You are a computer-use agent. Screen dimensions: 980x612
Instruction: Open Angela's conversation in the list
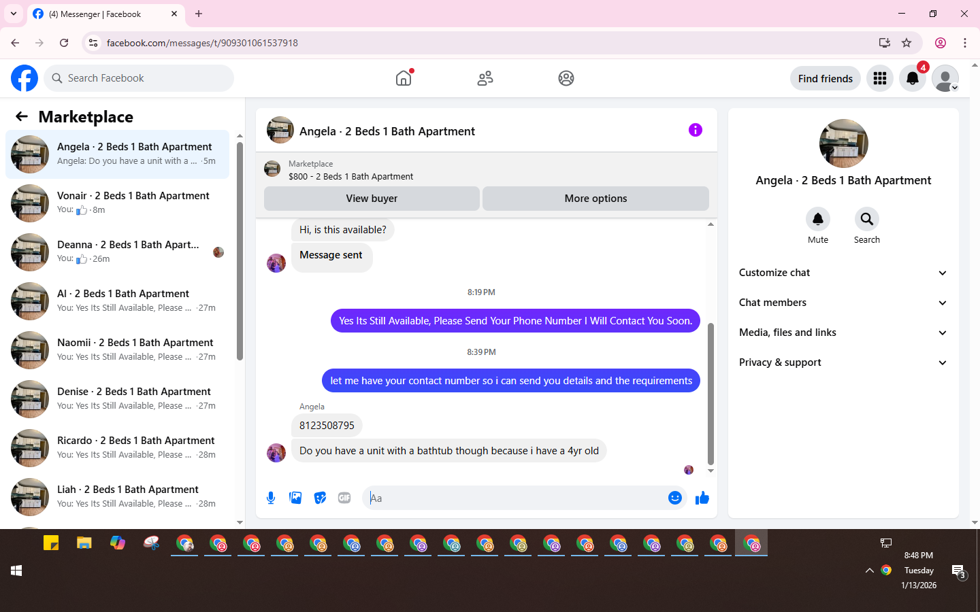pos(117,154)
